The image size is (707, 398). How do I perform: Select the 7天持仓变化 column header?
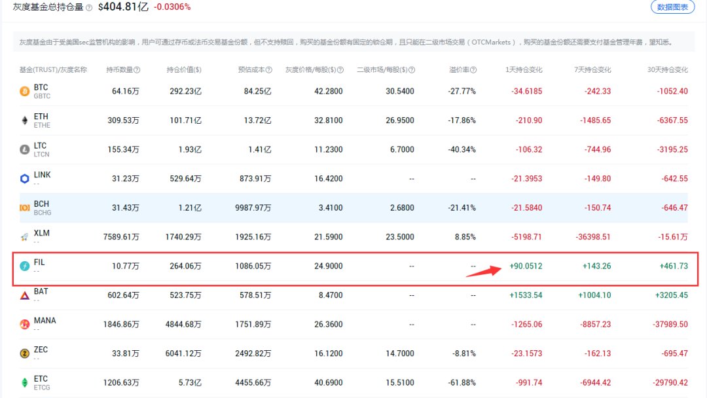592,70
